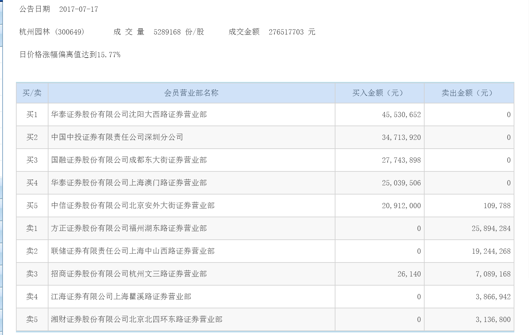The image size is (529, 335).
Task: Select sell amount 109,788
Action: coord(497,206)
